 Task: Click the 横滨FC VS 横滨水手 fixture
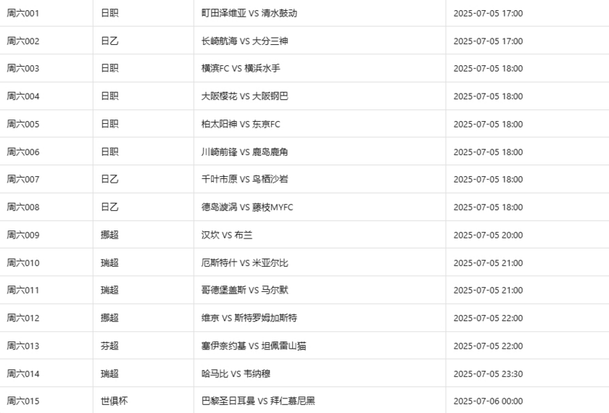coord(240,69)
